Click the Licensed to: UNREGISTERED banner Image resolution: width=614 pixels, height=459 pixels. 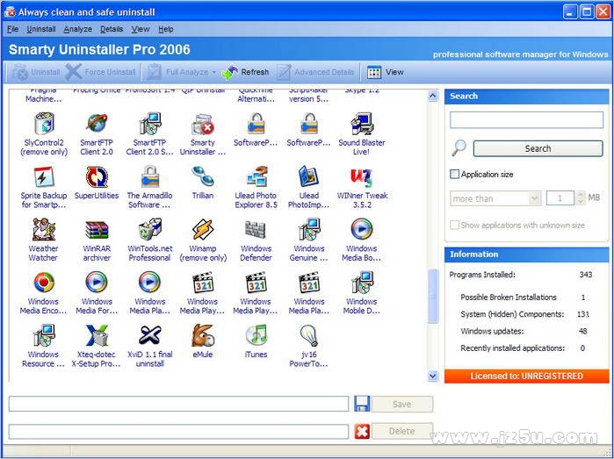pyautogui.click(x=527, y=376)
